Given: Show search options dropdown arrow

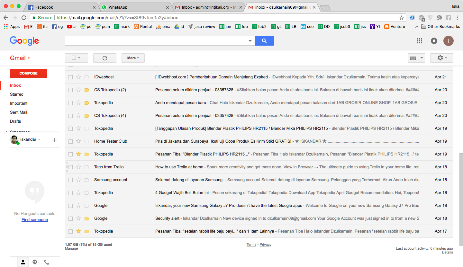Looking at the screenshot, I should click(250, 41).
